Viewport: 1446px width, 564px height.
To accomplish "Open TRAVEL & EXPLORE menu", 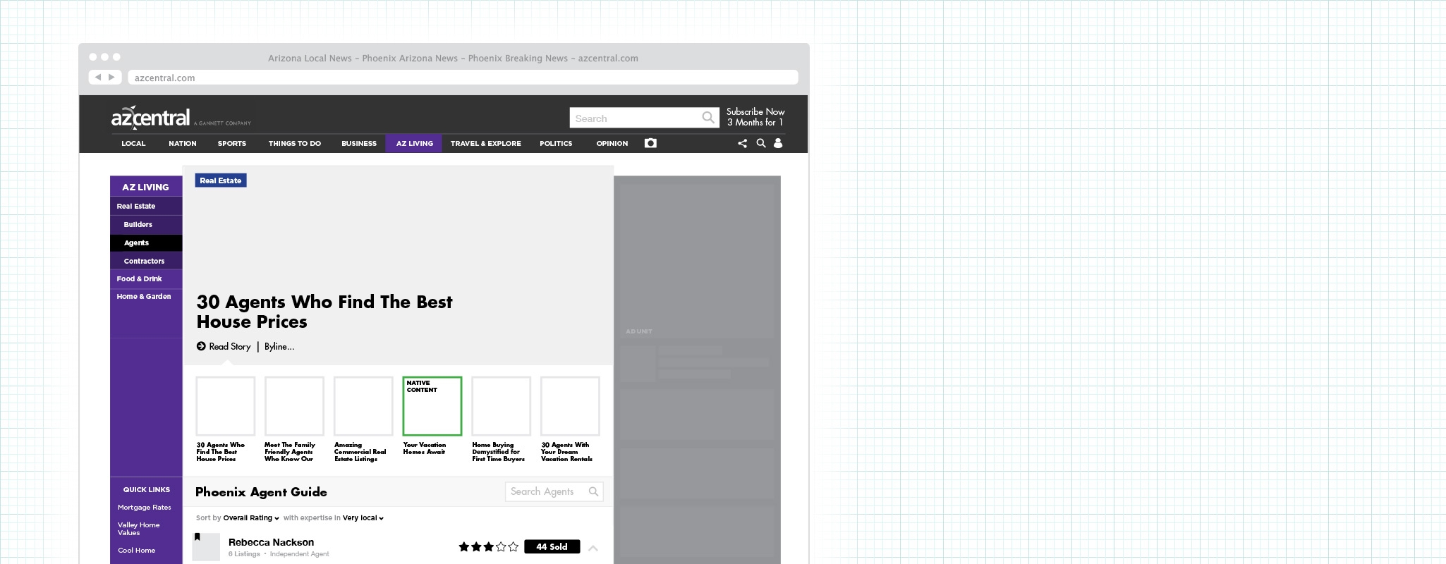I will tap(485, 143).
